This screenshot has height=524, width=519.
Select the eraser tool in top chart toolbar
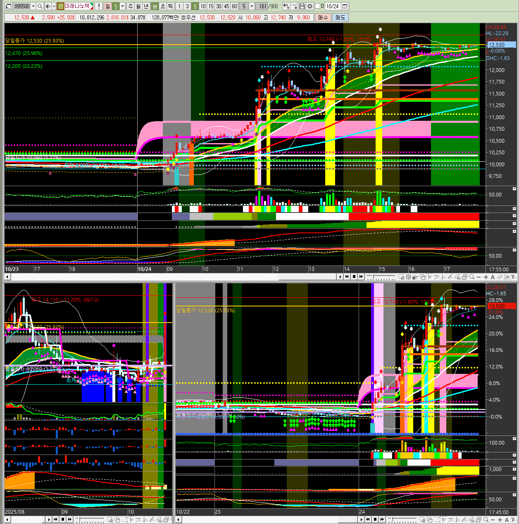tap(500, 277)
